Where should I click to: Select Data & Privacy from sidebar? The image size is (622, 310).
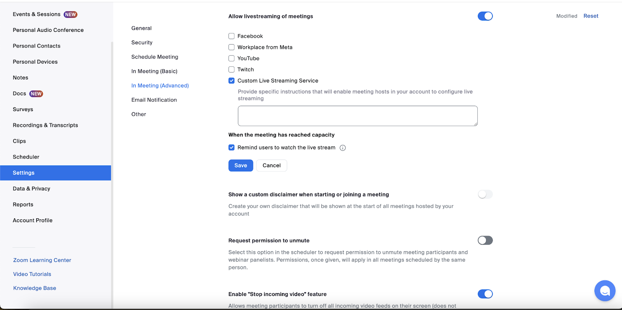(31, 188)
